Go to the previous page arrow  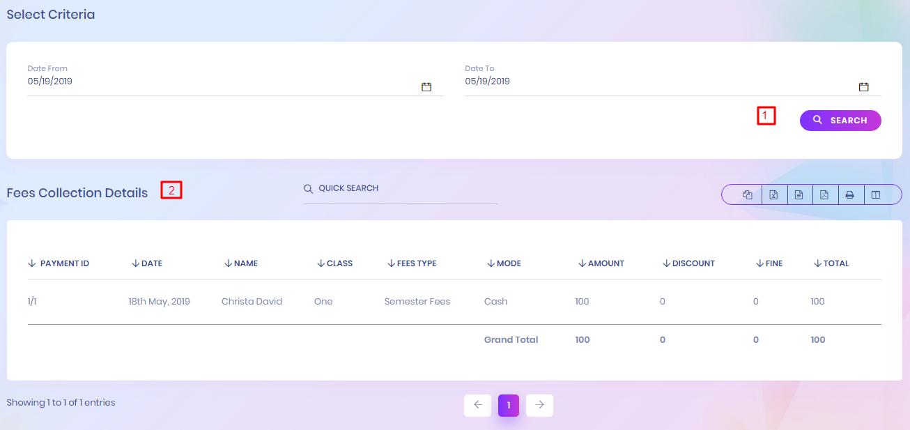[x=477, y=406]
